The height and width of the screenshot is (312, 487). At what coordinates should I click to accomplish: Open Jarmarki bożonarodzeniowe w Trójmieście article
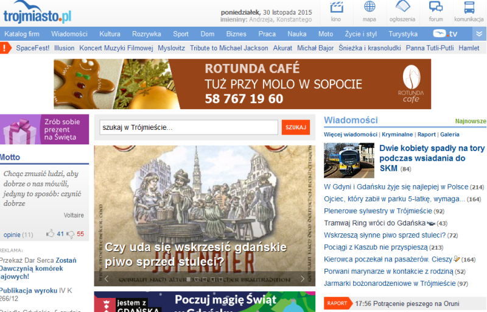[390, 284]
